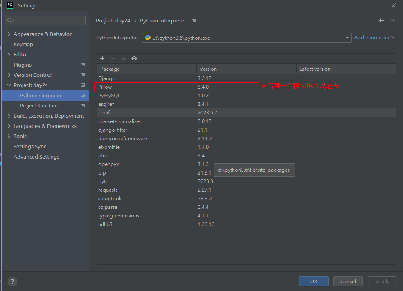Click the project-level icon beside Project Structure
The width and height of the screenshot is (403, 291).
(x=83, y=105)
